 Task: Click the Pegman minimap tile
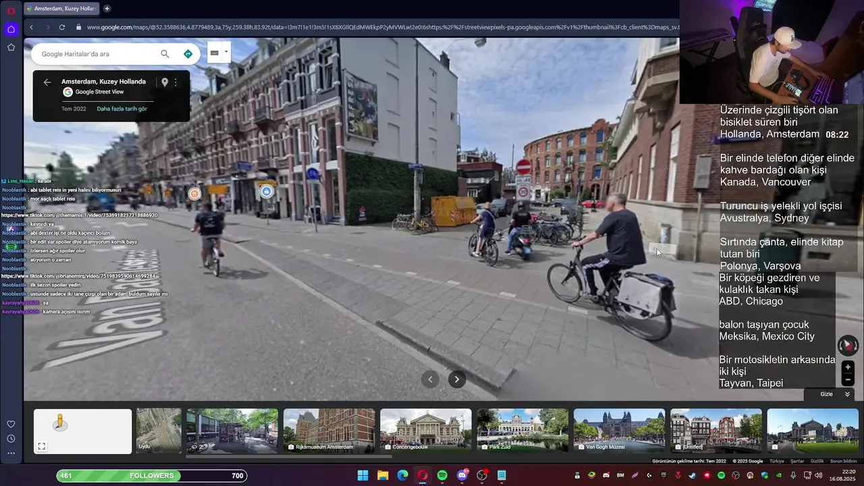82,431
